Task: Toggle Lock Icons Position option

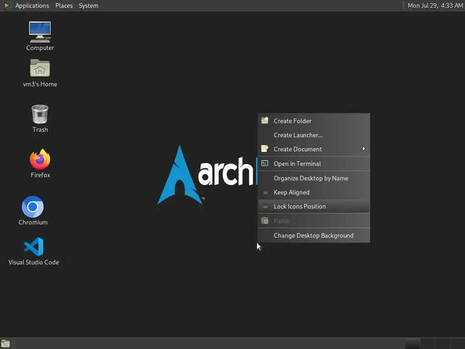Action: (x=314, y=206)
